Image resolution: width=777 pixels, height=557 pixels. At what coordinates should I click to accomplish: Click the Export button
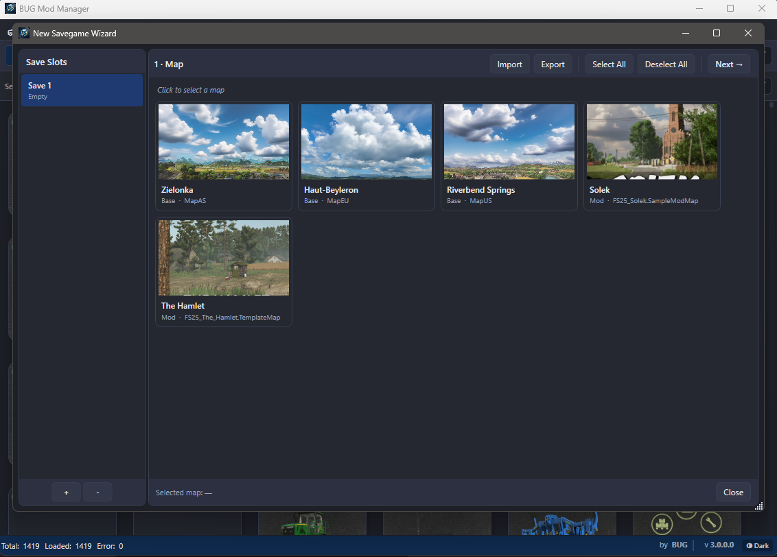[x=553, y=64]
